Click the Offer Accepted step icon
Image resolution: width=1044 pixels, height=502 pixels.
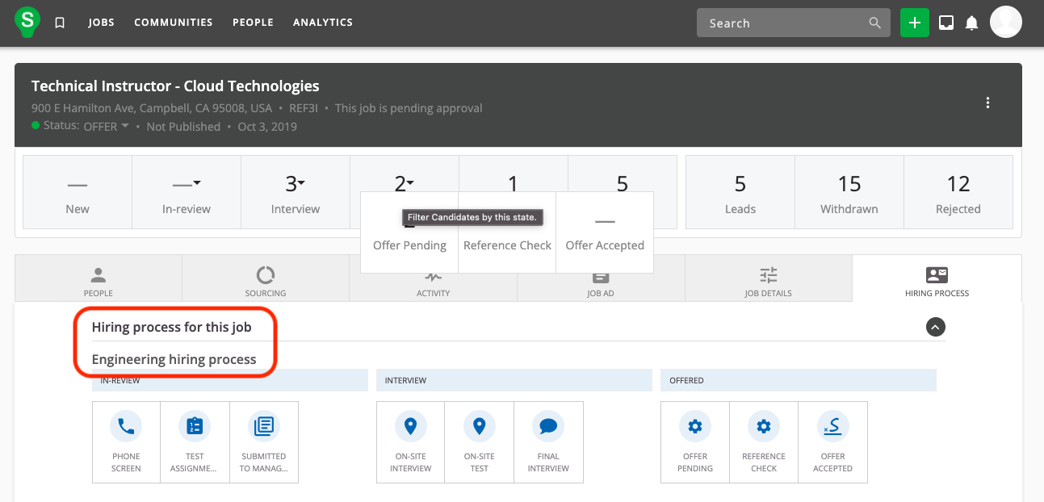coord(832,426)
